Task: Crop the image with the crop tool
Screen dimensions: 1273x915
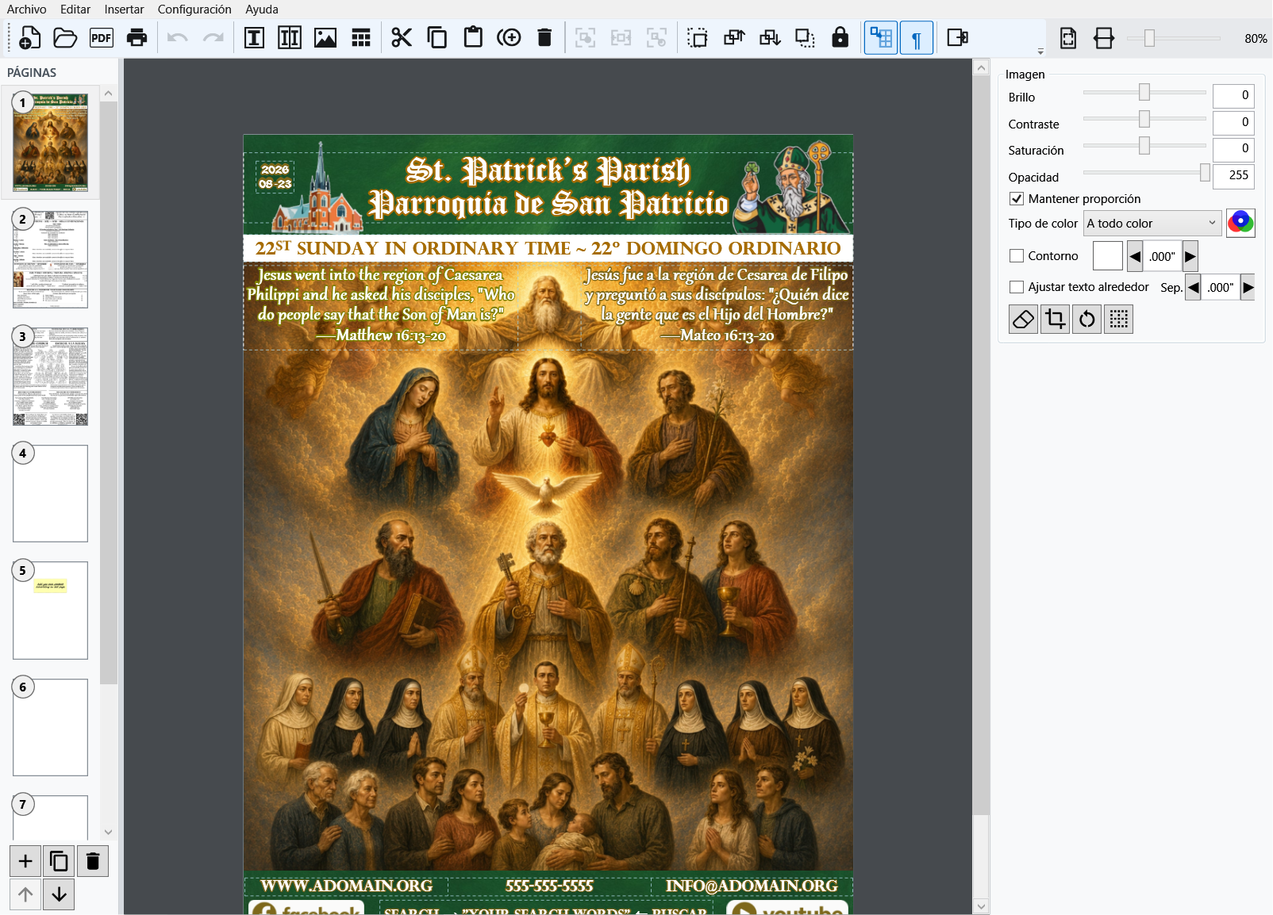Action: [x=1055, y=319]
